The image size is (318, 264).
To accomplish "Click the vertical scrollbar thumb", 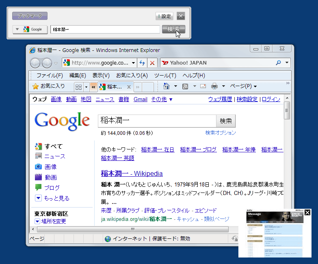I will click(x=287, y=110).
